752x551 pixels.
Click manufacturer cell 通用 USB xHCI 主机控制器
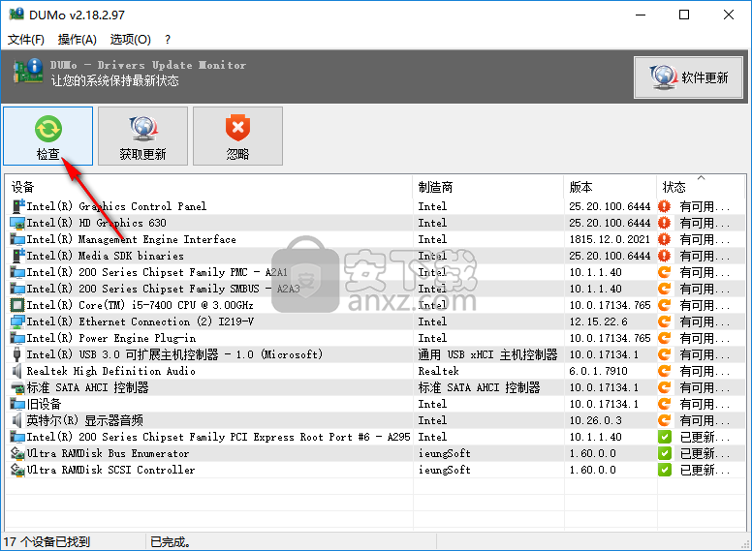pos(487,354)
